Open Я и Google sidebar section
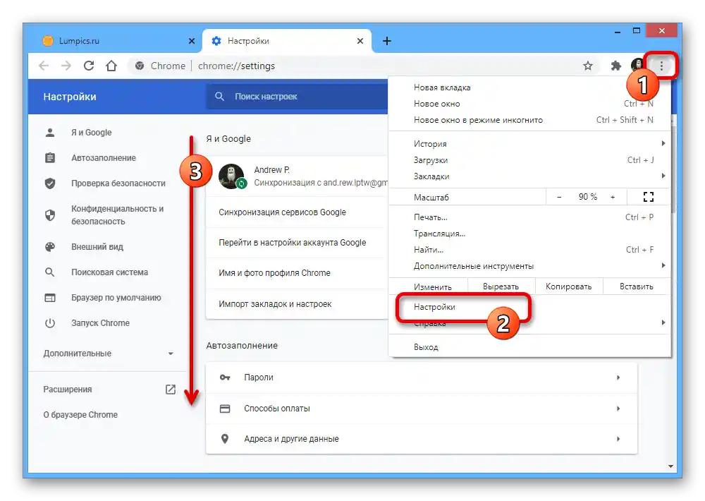Image resolution: width=705 pixels, height=501 pixels. pos(91,133)
